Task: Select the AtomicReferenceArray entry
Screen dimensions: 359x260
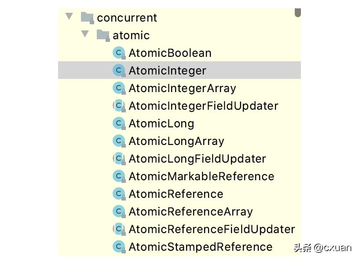Action: pos(190,212)
